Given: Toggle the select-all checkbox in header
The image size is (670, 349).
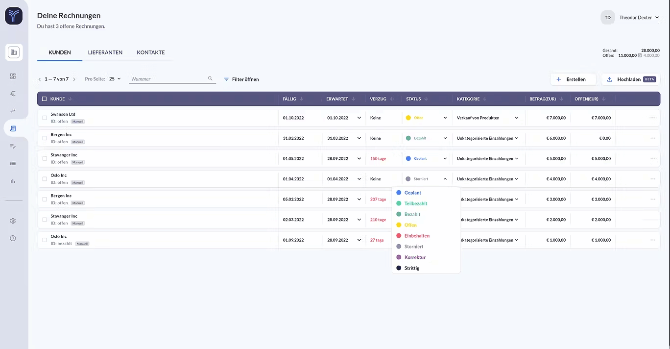Looking at the screenshot, I should (45, 99).
